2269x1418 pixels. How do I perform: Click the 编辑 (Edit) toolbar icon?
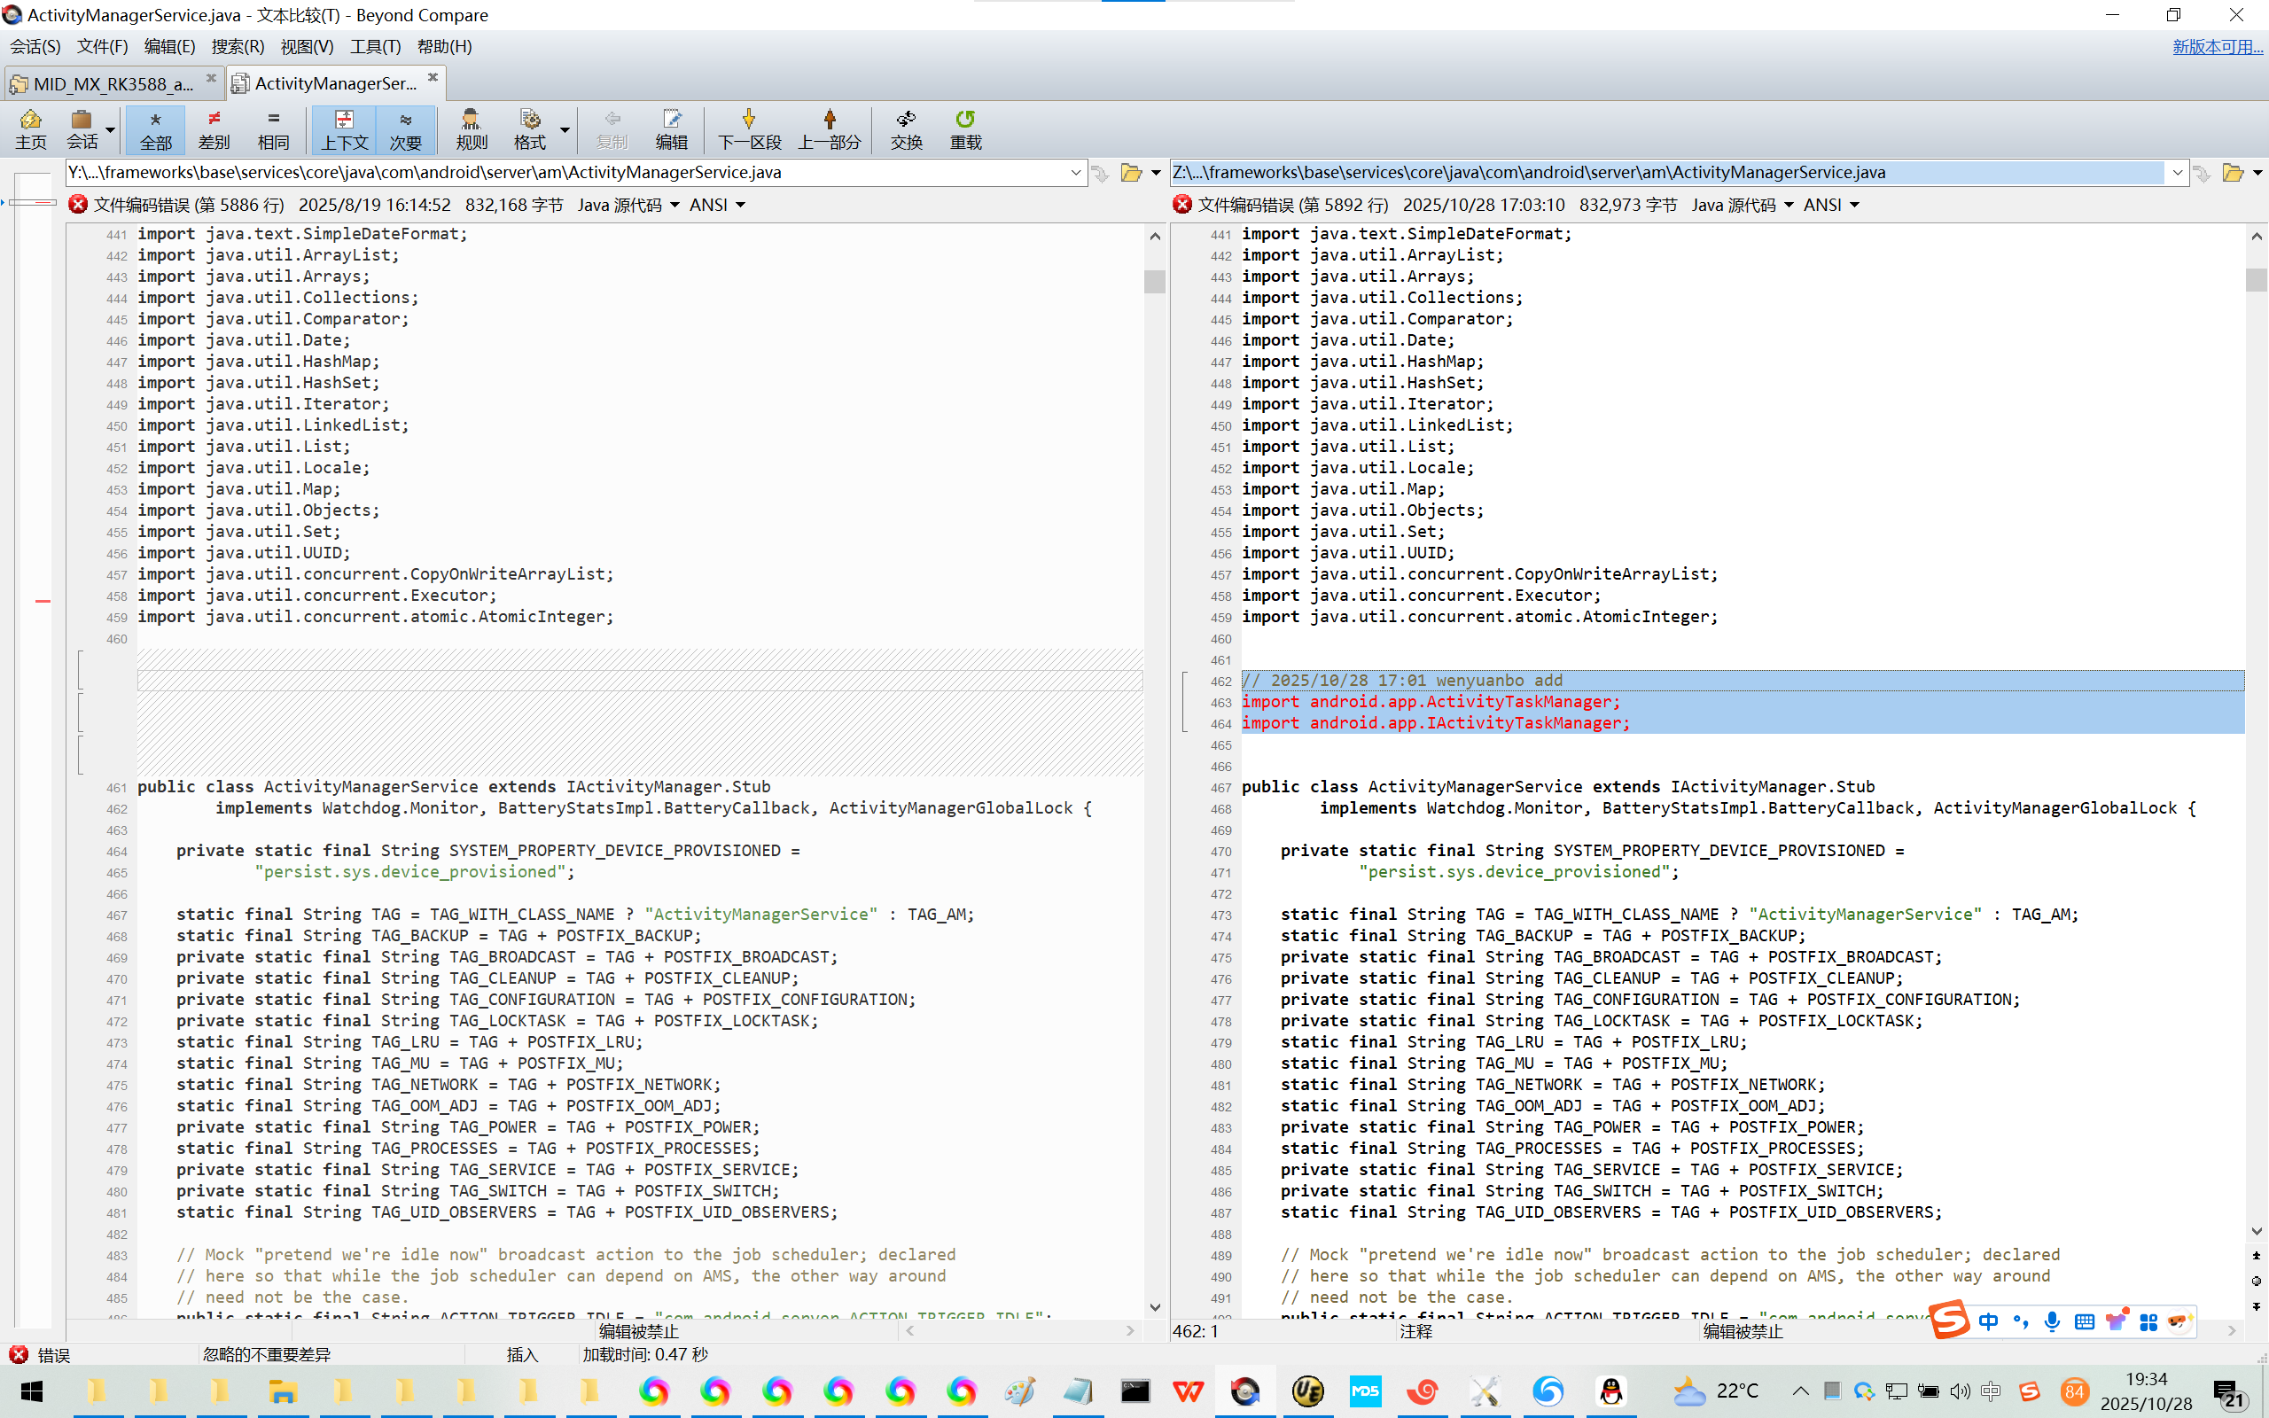pos(670,129)
